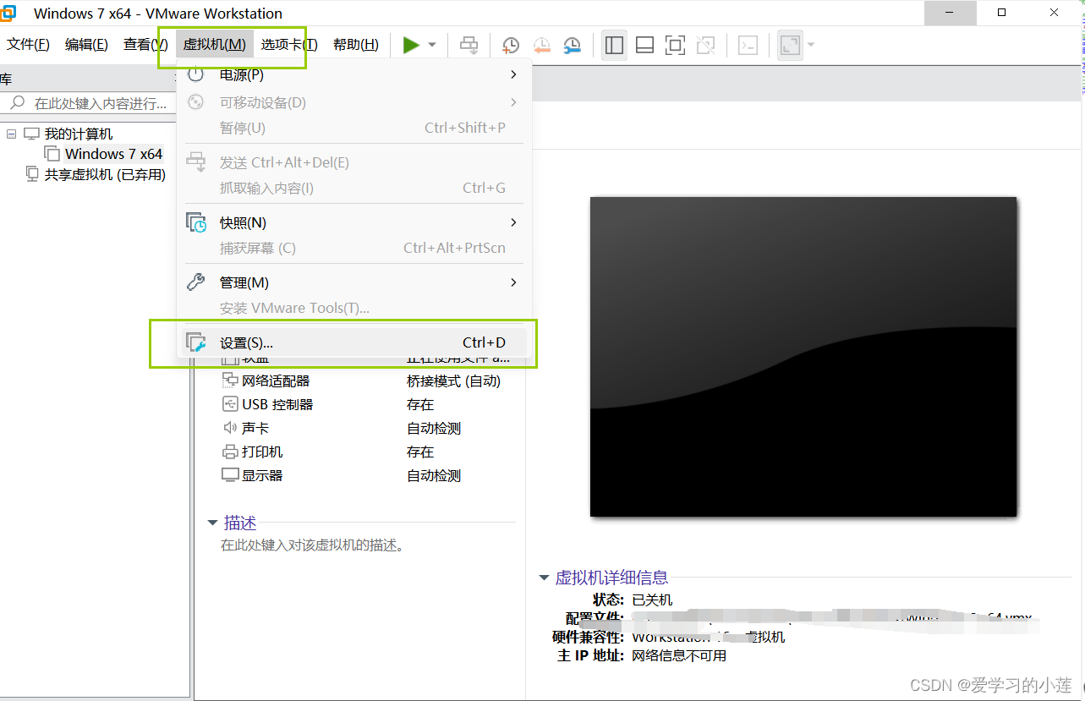Expand the 快照(N) submenu chevron
Image resolution: width=1085 pixels, height=701 pixels.
point(513,222)
